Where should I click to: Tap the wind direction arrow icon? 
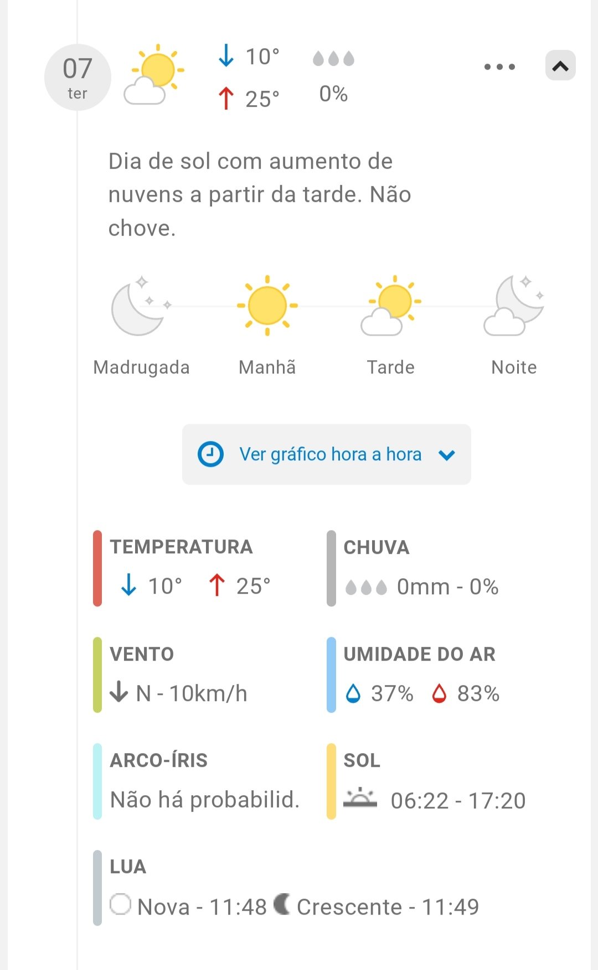pos(119,692)
